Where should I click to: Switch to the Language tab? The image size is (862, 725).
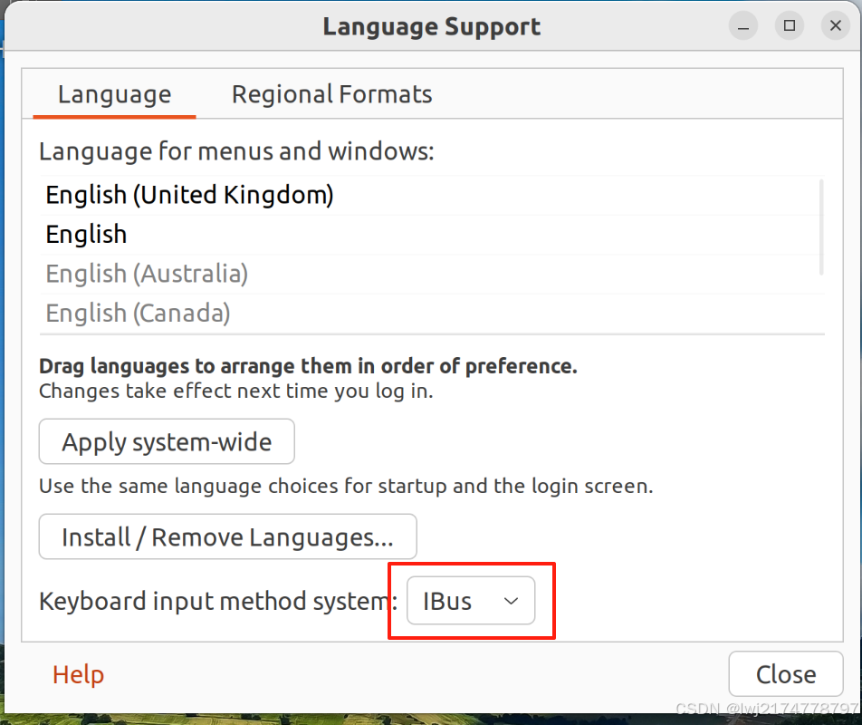(x=114, y=94)
